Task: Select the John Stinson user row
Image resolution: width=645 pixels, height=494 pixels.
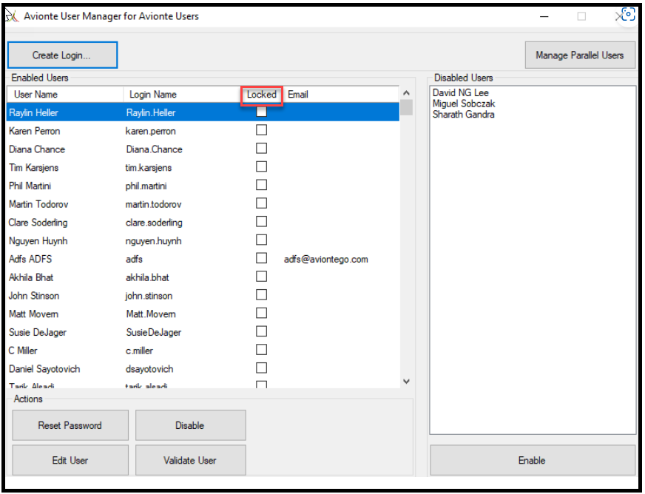Action: pyautogui.click(x=203, y=295)
